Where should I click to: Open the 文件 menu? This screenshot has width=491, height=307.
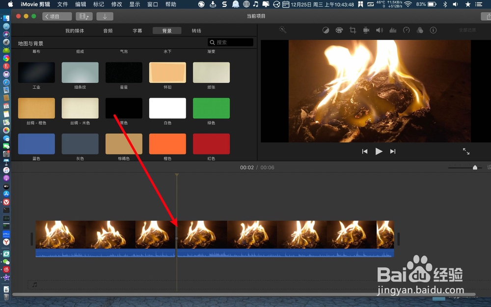[63, 4]
